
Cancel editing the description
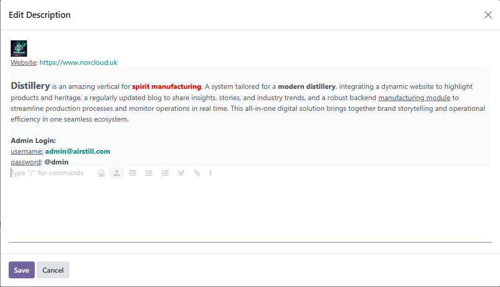[x=53, y=270]
